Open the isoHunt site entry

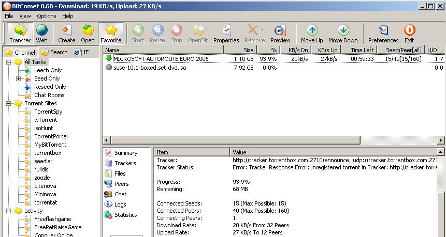[x=44, y=128]
